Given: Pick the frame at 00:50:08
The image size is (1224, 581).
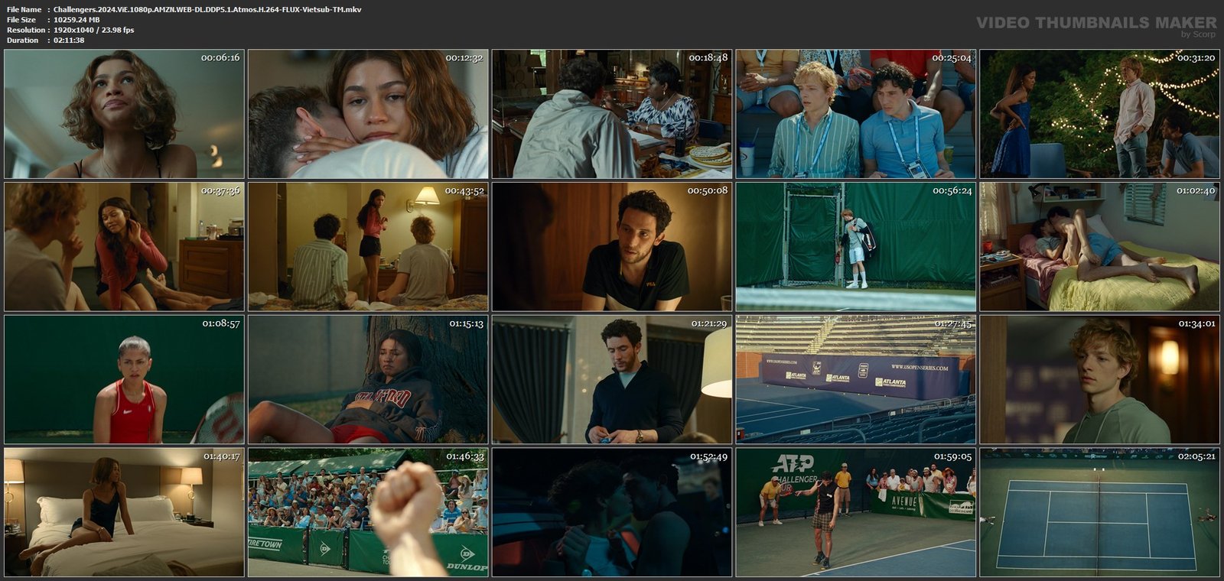Looking at the screenshot, I should [x=612, y=246].
